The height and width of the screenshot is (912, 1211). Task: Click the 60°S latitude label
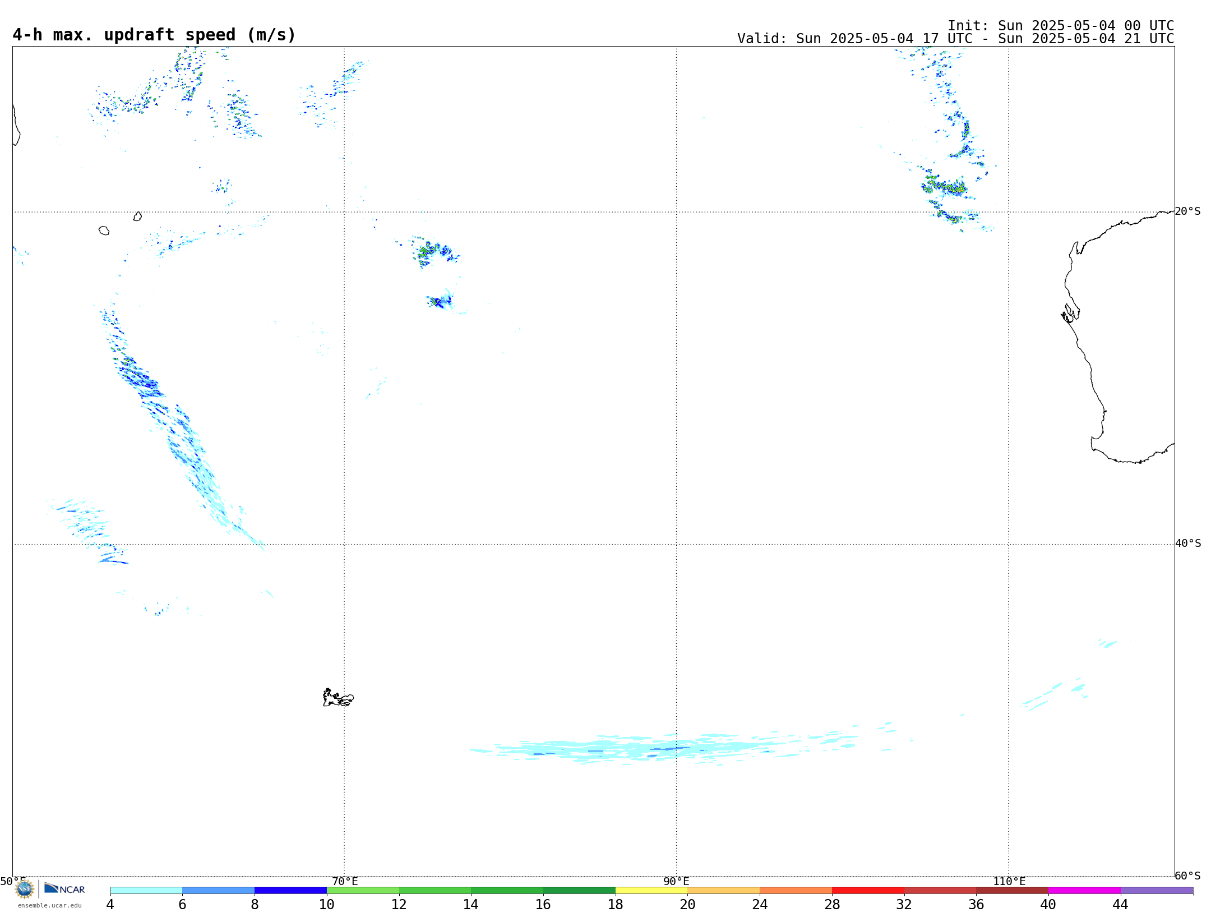[1188, 876]
